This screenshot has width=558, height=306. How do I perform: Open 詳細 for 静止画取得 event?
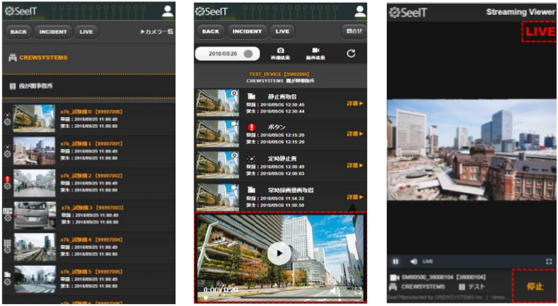click(354, 102)
